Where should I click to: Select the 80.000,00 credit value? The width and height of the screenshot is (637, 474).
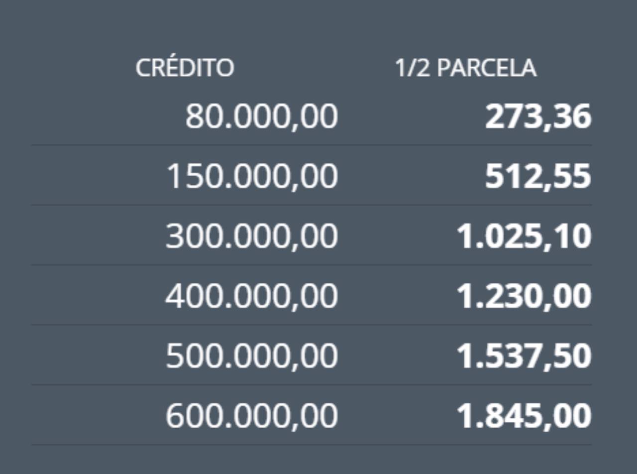(261, 118)
